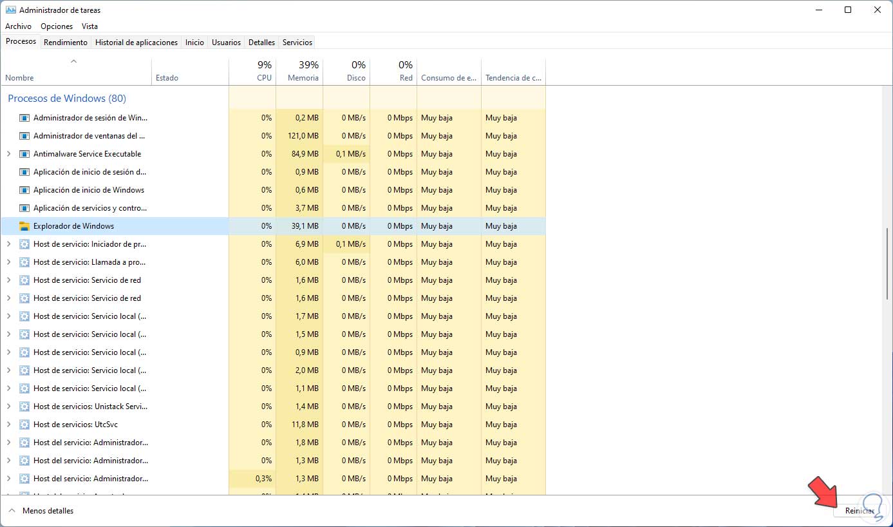This screenshot has width=893, height=527.
Task: Sort by the Estado column header
Action: point(190,72)
